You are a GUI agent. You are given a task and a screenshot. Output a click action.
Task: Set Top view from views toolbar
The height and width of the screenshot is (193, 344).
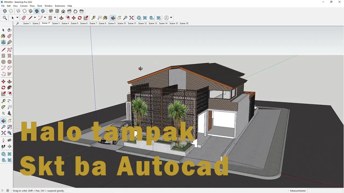tap(57, 11)
